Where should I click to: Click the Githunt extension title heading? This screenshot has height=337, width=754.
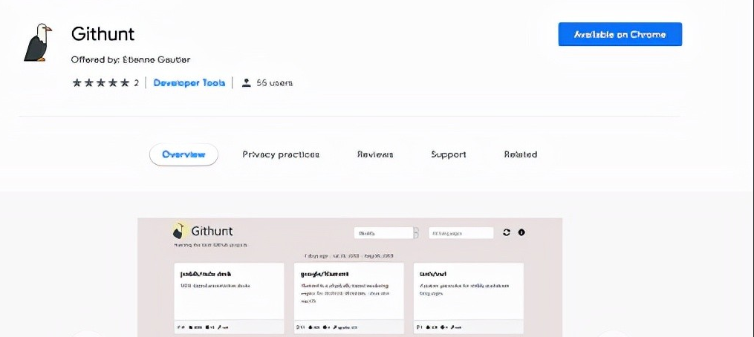pyautogui.click(x=103, y=33)
